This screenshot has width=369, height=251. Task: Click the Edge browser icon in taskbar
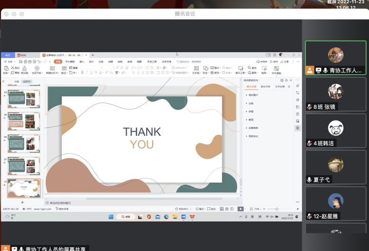(166, 217)
